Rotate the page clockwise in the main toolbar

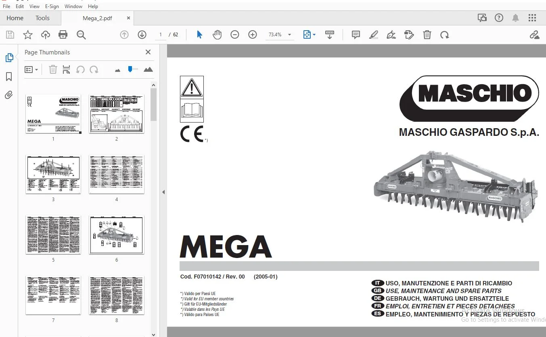pos(445,35)
